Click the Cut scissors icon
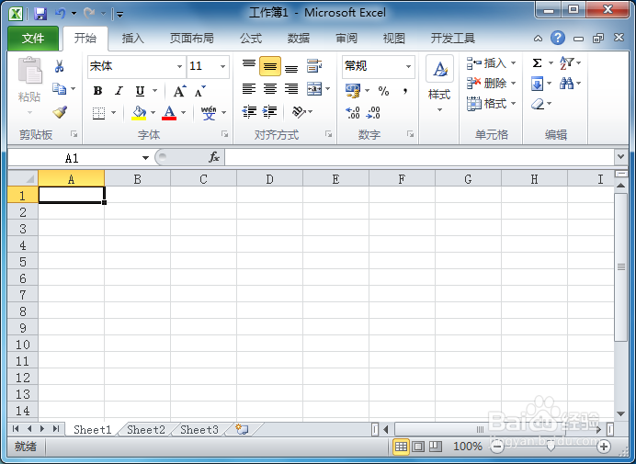The height and width of the screenshot is (464, 636). [59, 66]
